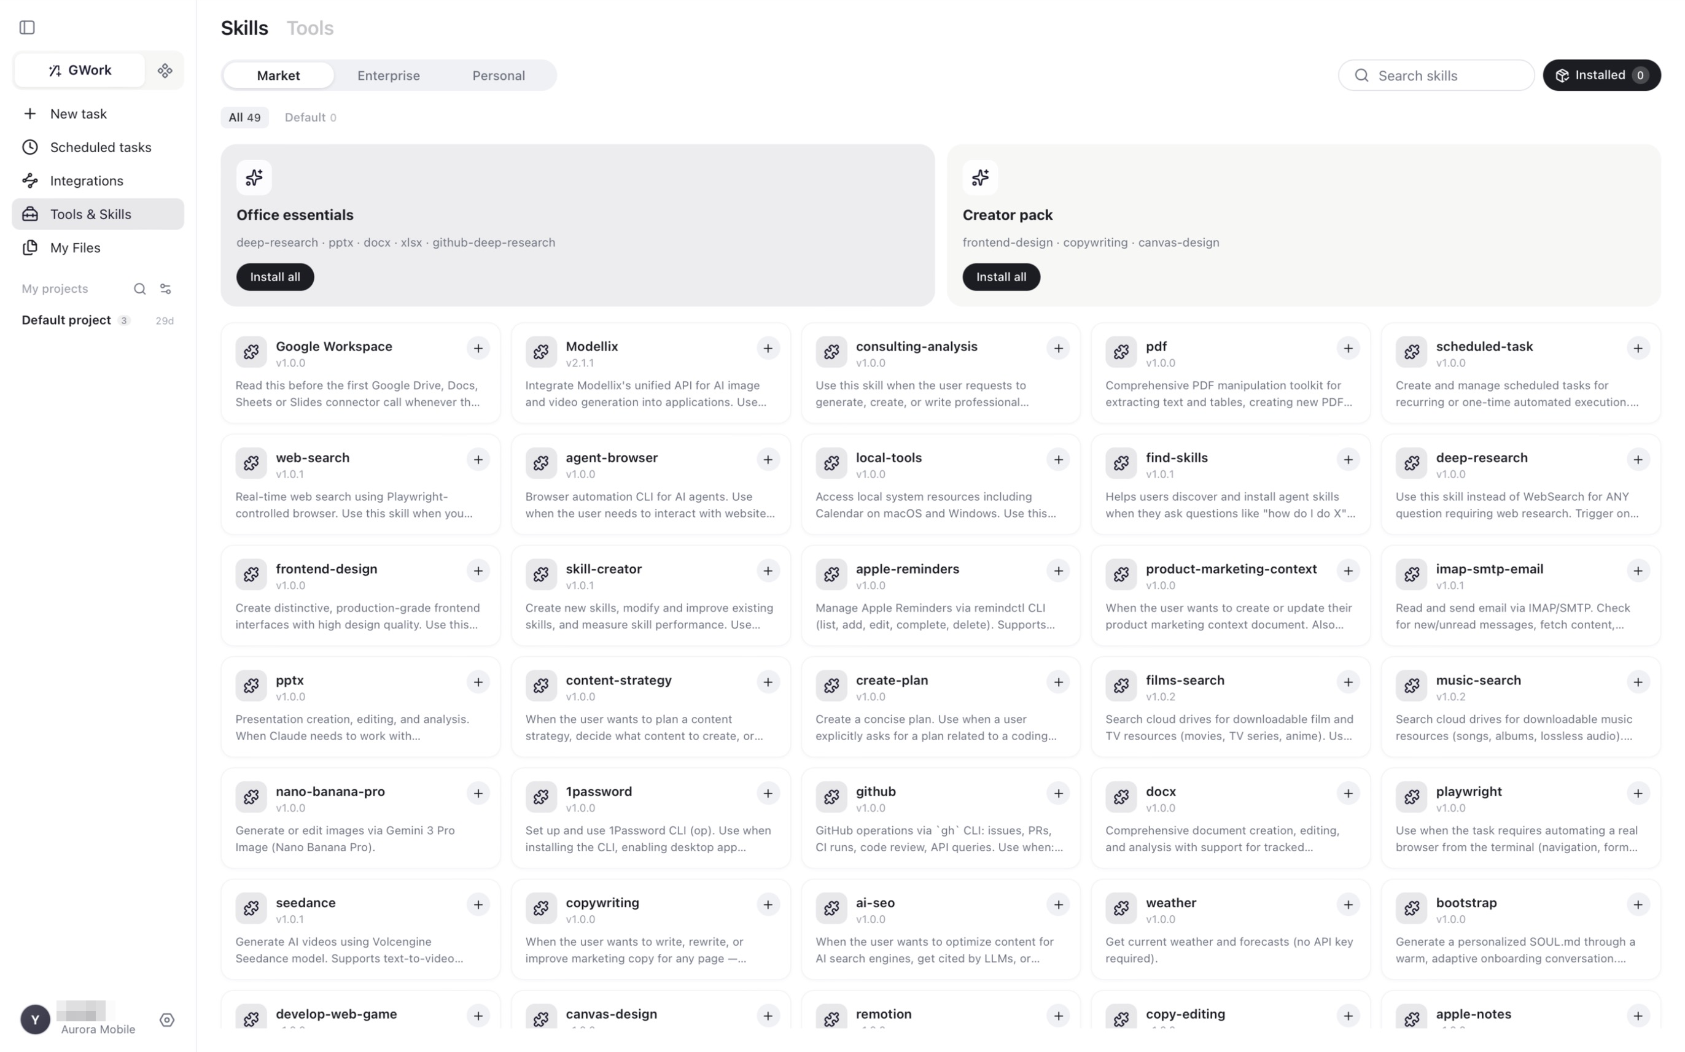This screenshot has height=1052, width=1685.
Task: Open the Office essentials sparkle icon
Action: point(254,177)
